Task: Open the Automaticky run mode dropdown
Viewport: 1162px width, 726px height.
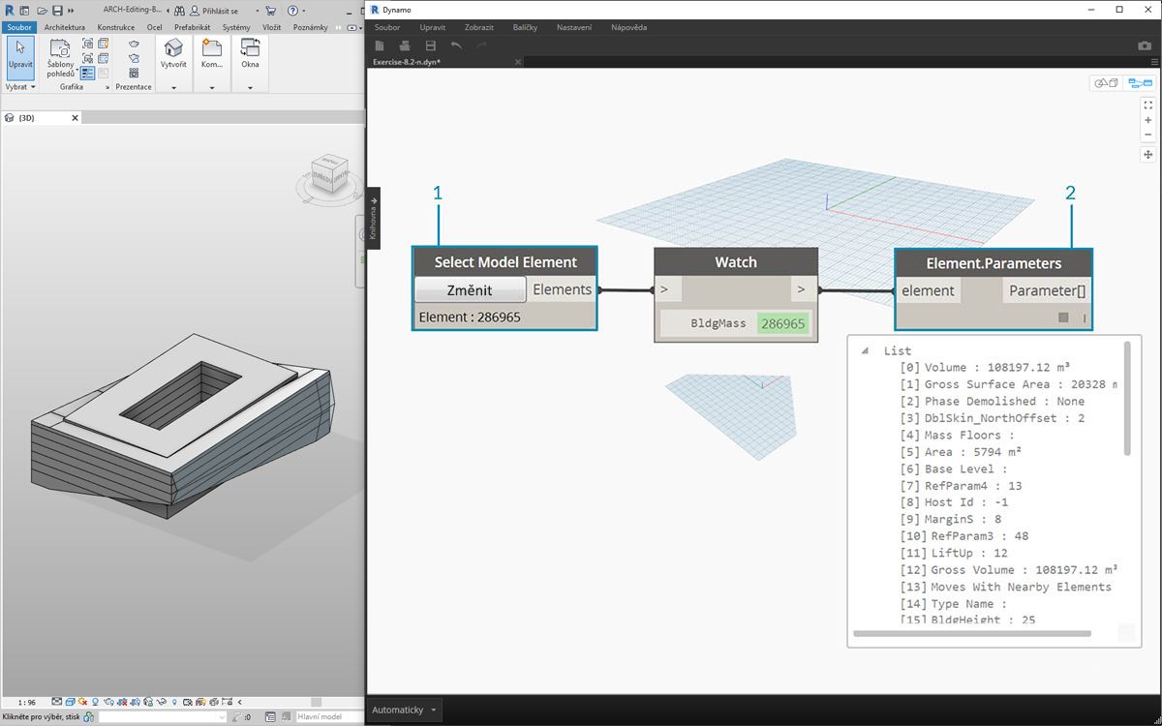Action: pos(406,710)
